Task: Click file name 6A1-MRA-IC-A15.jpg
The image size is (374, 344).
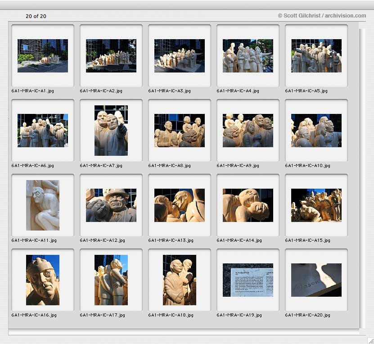Action: click(x=308, y=240)
